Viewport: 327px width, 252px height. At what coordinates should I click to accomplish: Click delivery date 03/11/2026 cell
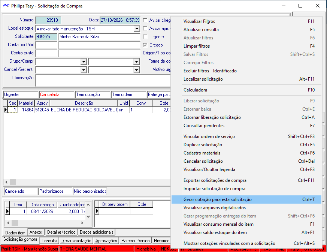(42, 211)
